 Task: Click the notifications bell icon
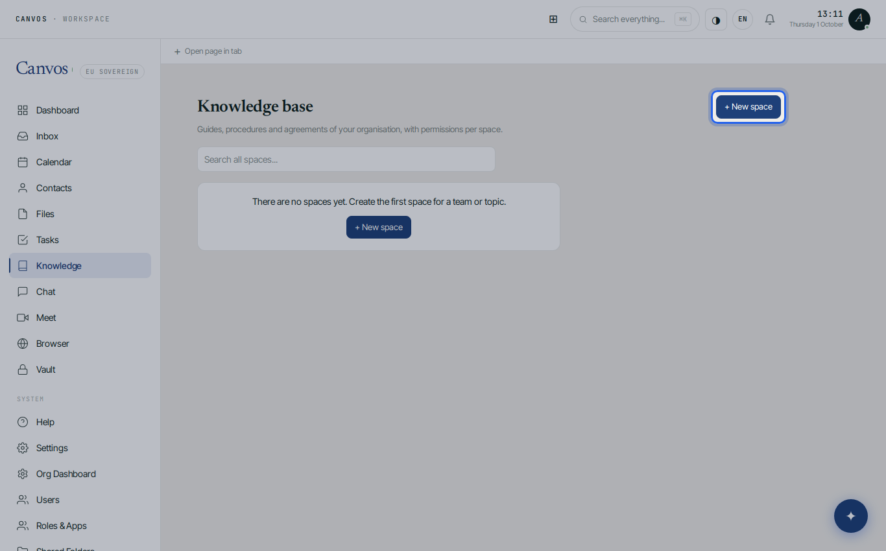(770, 19)
